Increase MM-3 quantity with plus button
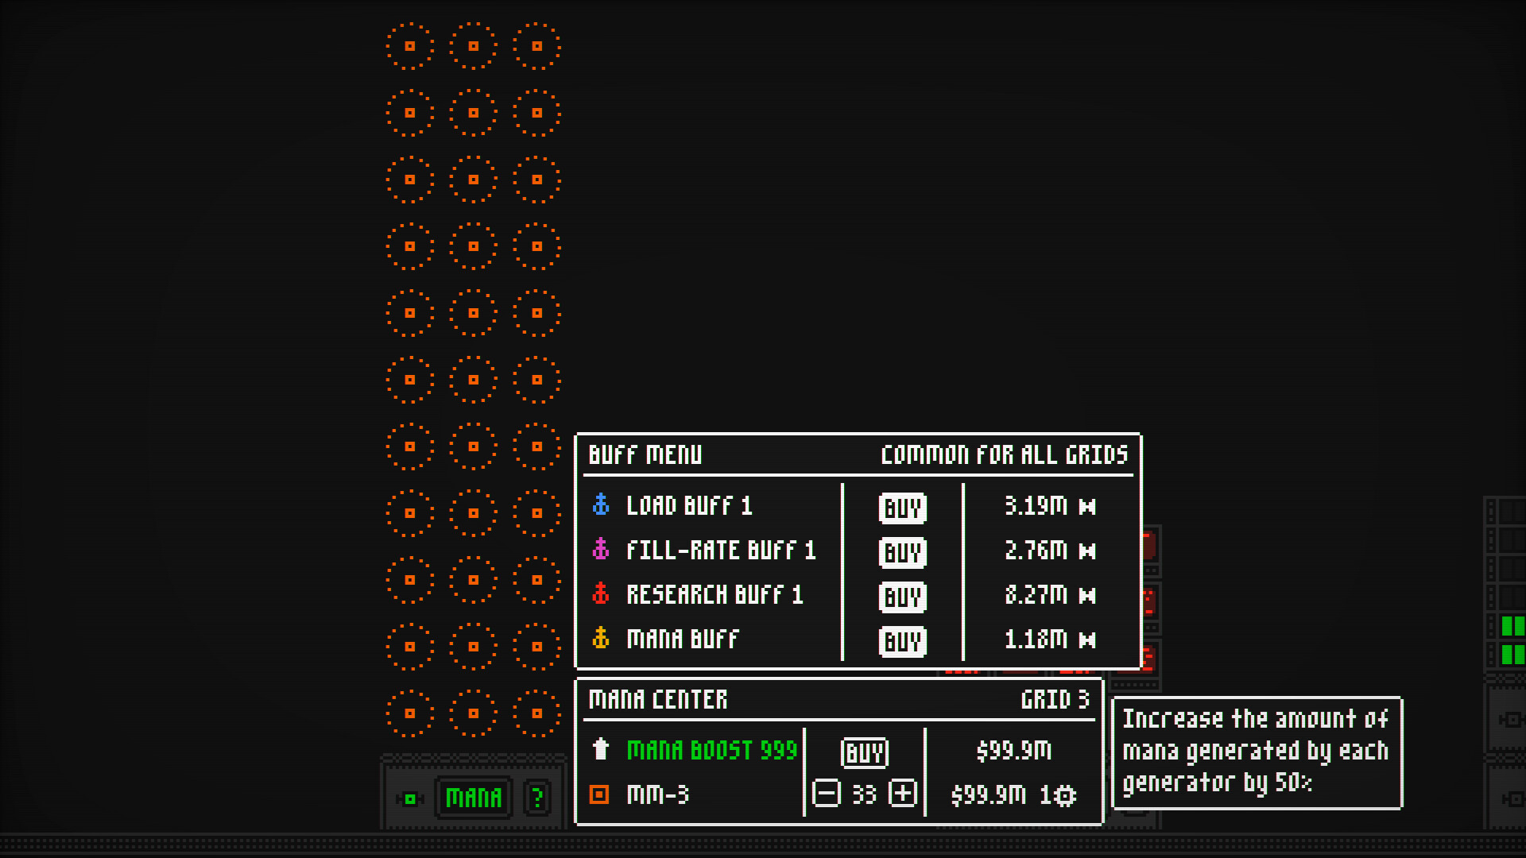The width and height of the screenshot is (1526, 858). coord(902,794)
